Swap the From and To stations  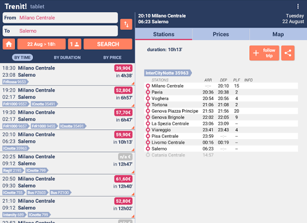coord(126,25)
